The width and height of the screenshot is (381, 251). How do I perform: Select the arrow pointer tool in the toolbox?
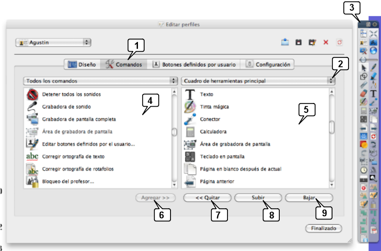363,68
